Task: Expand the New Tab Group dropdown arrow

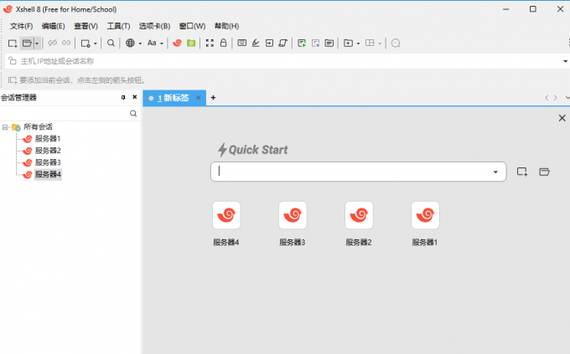Action: (359, 44)
